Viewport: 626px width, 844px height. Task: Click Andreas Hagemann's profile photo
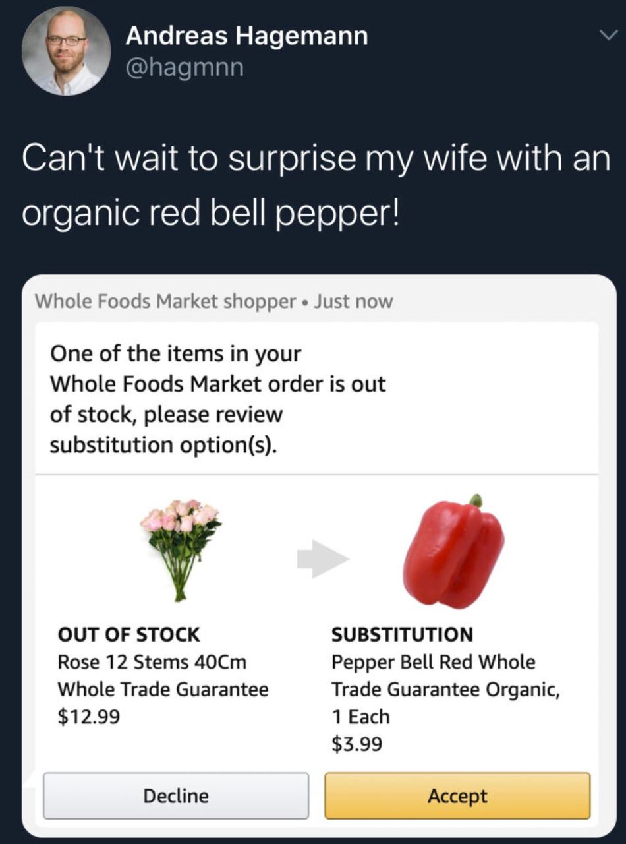tap(66, 51)
